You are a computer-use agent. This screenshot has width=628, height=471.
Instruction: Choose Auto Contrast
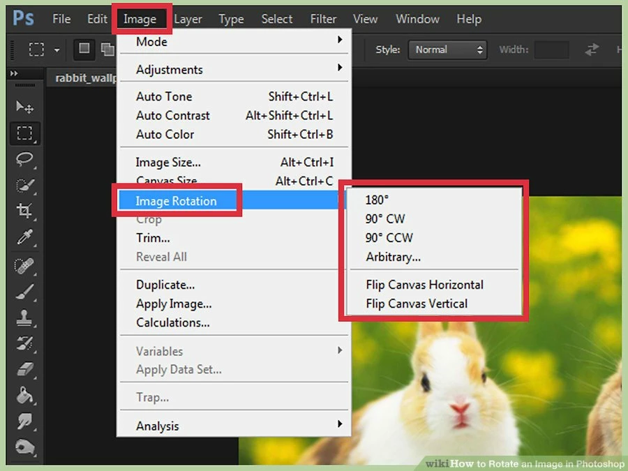pos(234,115)
